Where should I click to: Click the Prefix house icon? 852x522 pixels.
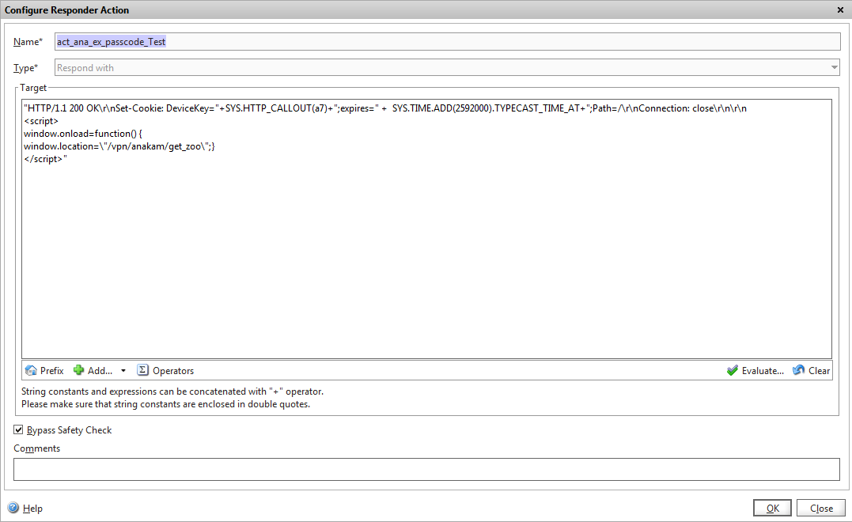point(31,370)
